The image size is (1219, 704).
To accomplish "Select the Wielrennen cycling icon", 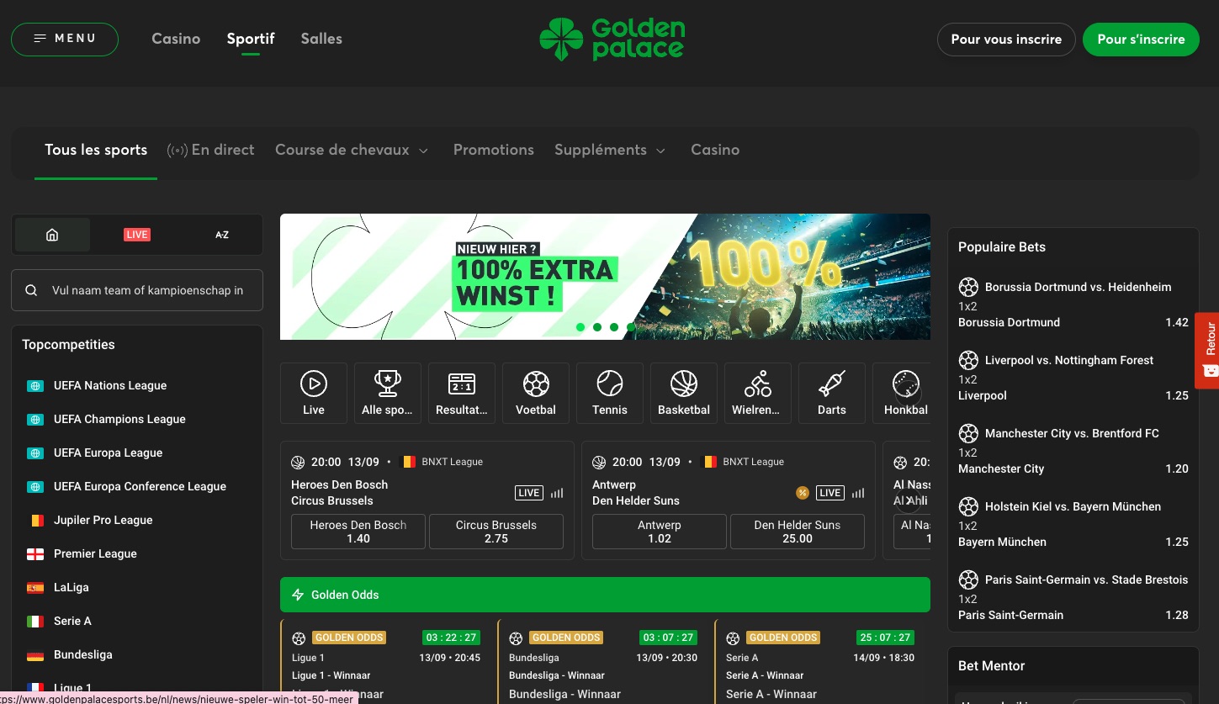I will [758, 393].
